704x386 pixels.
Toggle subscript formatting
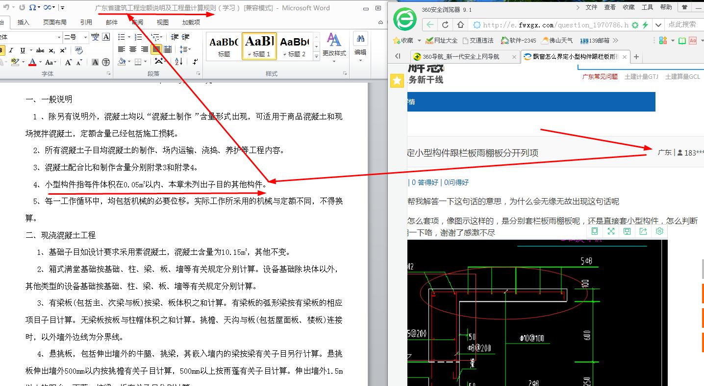click(52, 50)
